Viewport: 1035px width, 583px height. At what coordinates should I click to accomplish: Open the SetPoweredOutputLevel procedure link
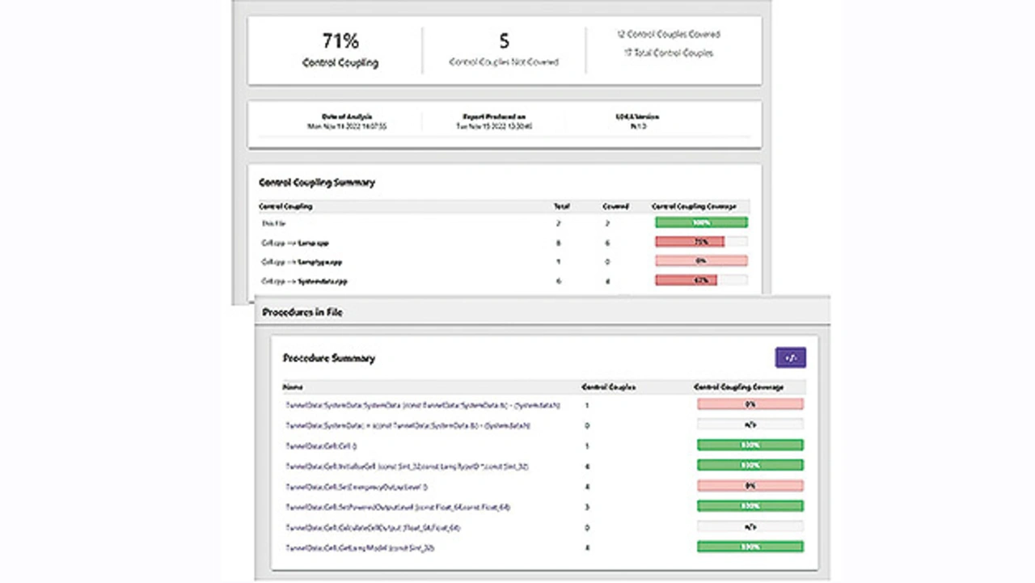point(397,507)
